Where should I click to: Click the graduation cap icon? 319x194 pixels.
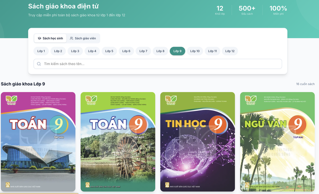tap(40, 38)
